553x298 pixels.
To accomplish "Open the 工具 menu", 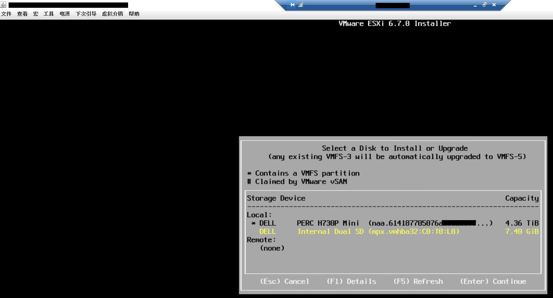I will click(x=49, y=14).
